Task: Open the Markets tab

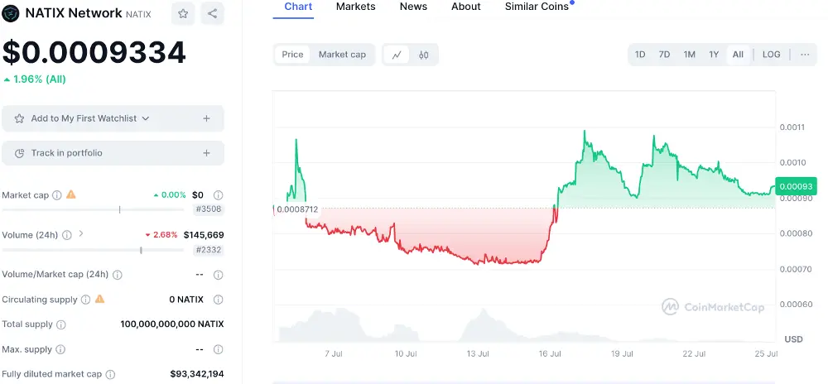Action: point(356,7)
